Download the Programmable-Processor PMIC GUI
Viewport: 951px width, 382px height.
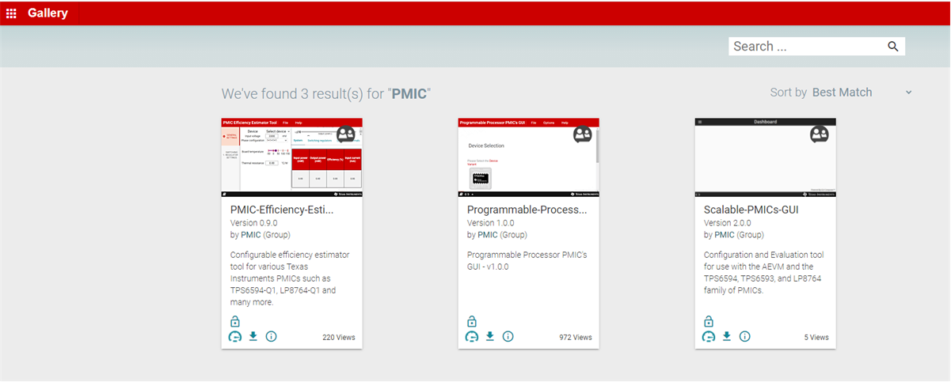coord(489,336)
